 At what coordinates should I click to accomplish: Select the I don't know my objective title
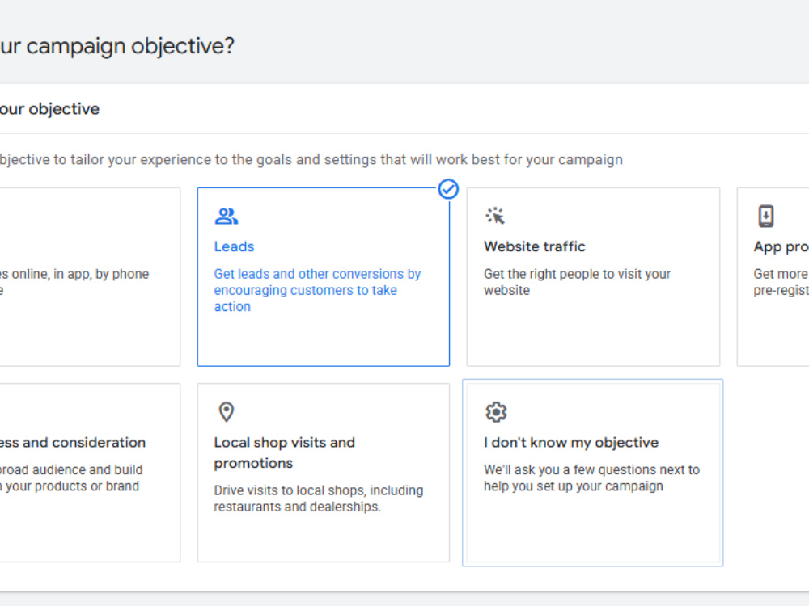(571, 442)
